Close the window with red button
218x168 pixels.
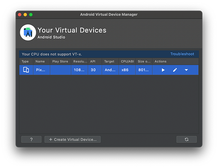tap(20, 15)
